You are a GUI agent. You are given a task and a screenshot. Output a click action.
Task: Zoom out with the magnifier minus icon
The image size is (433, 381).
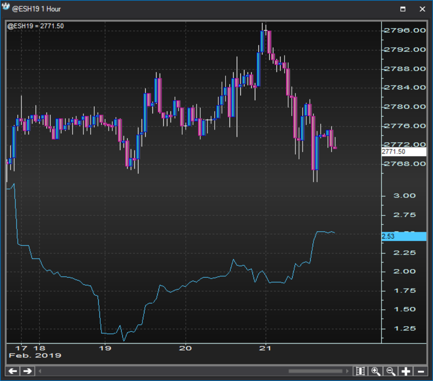[x=391, y=371]
